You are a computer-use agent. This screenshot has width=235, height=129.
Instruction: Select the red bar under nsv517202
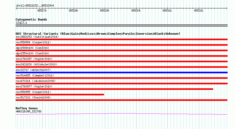point(121,100)
